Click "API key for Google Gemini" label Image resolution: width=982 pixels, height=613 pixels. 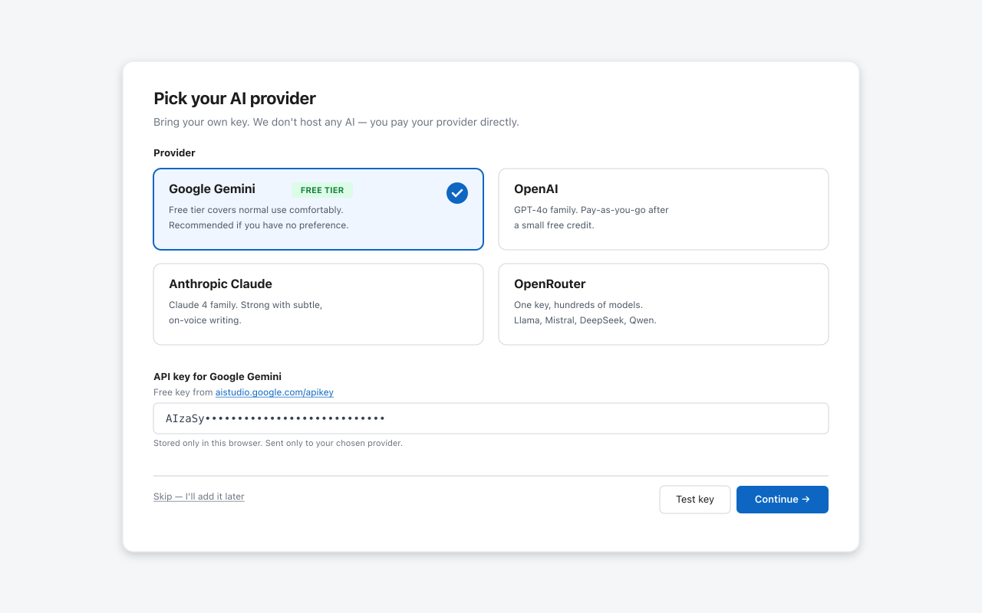click(217, 376)
